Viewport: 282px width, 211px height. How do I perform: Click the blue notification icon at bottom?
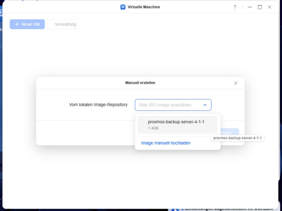[175, 209]
